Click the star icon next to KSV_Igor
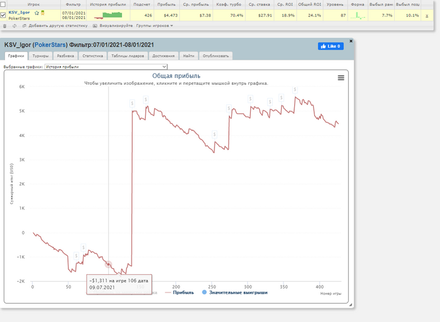This screenshot has height=322, width=440. (x=36, y=13)
